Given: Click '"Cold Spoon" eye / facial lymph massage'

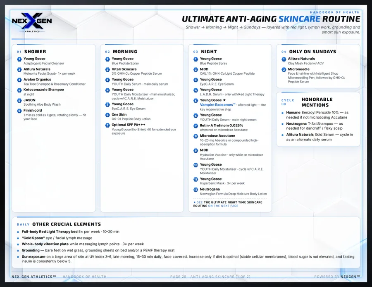Looking at the screenshot, I should 57,238.
